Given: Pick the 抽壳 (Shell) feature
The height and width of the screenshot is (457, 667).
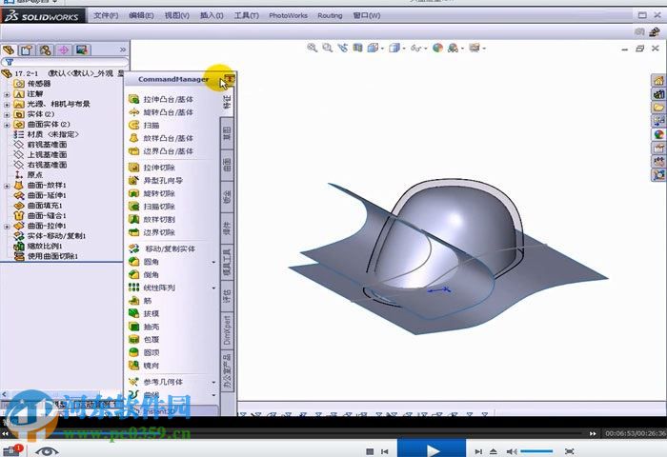Looking at the screenshot, I should tap(144, 327).
